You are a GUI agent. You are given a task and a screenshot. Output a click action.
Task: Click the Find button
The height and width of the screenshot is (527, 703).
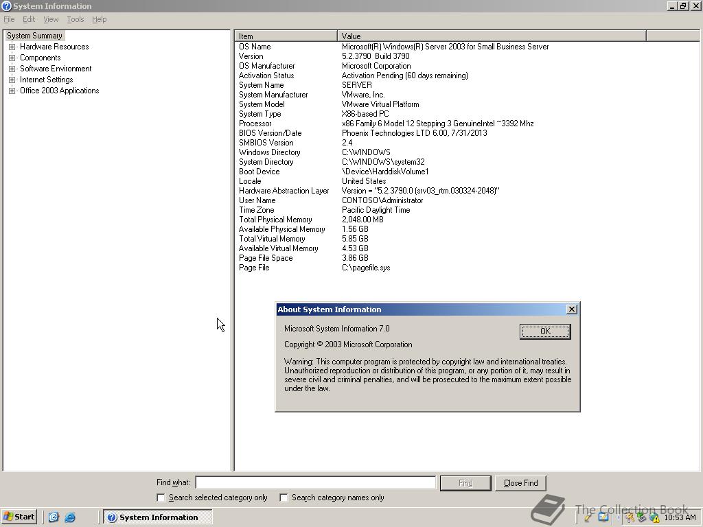click(465, 483)
